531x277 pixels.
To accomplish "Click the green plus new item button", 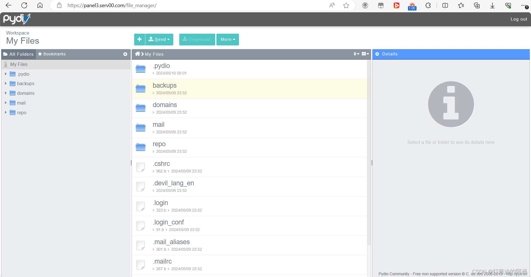I will point(139,39).
